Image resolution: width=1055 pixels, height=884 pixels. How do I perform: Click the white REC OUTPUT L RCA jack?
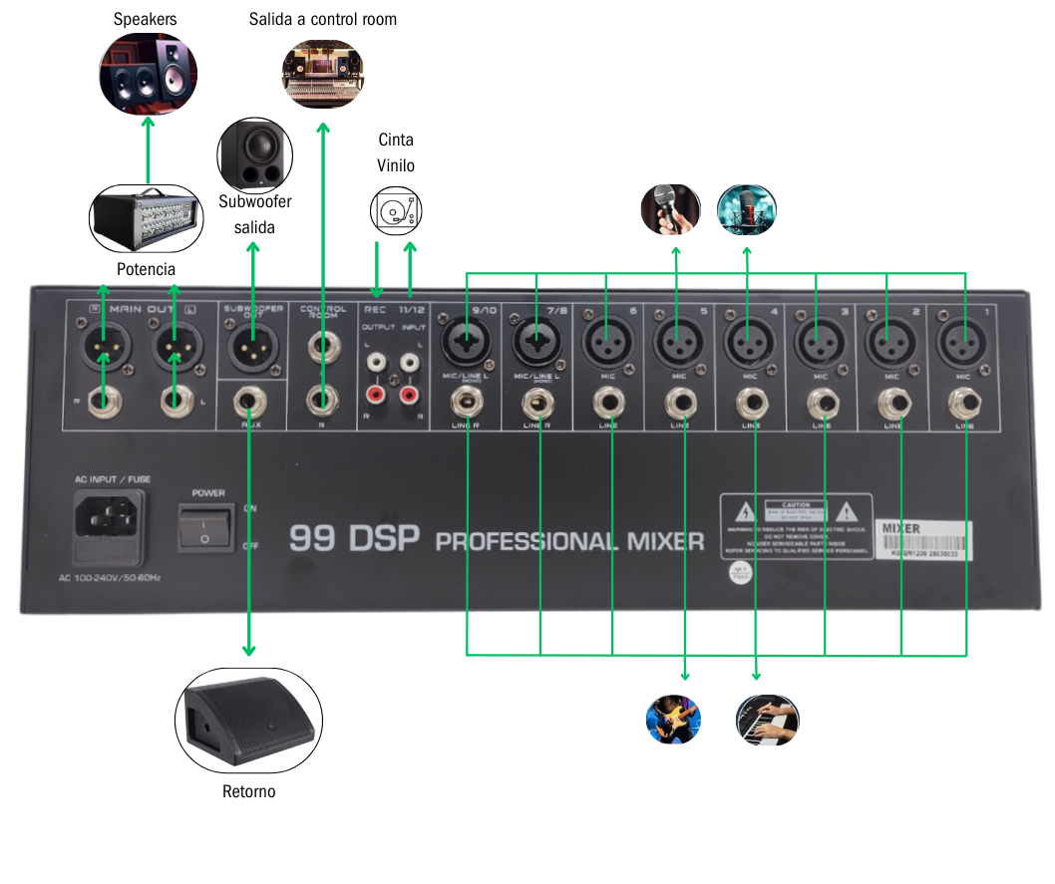(x=376, y=363)
